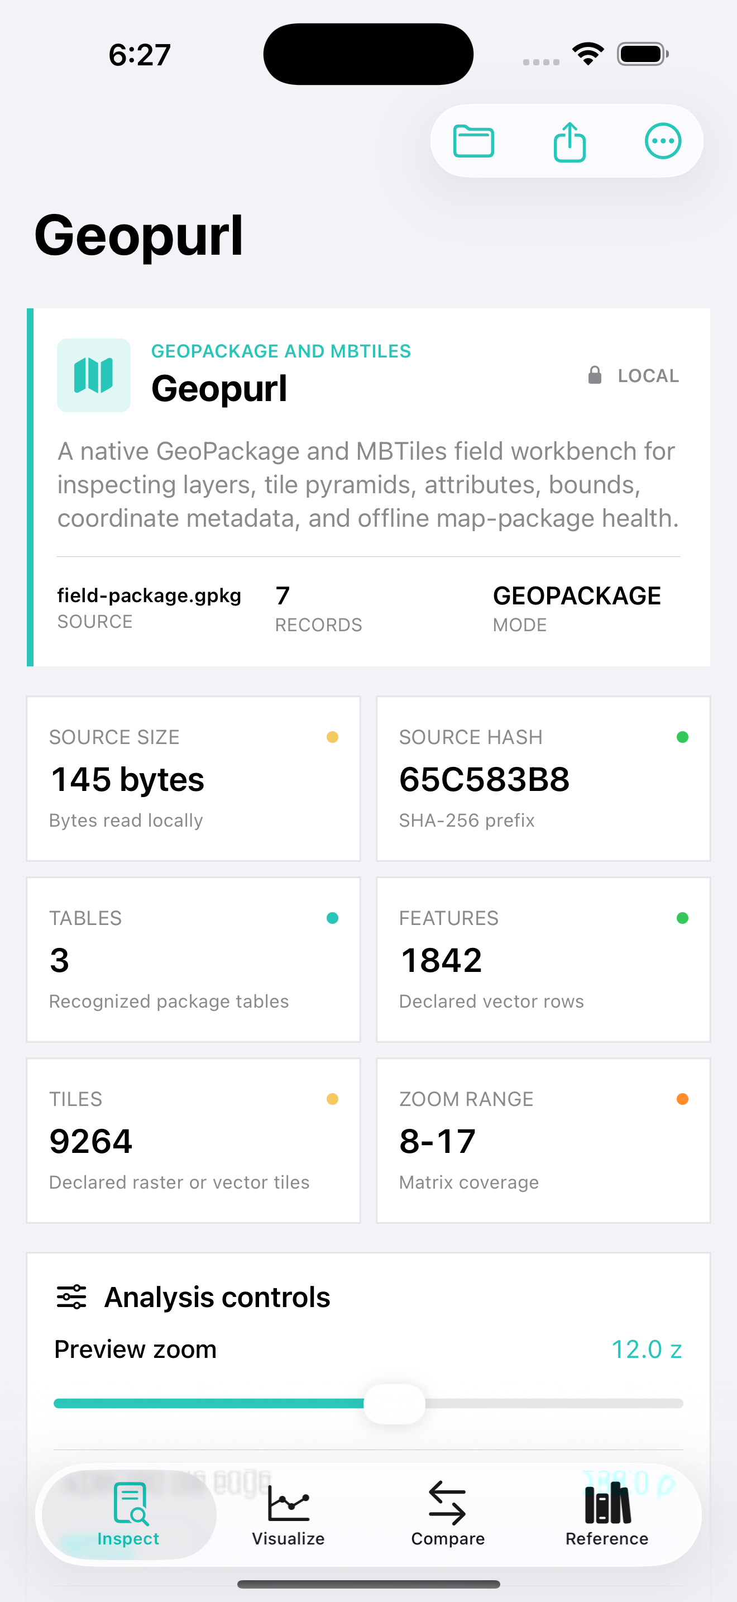
Task: Tap the yellow status dot on Source Size
Action: pos(332,737)
